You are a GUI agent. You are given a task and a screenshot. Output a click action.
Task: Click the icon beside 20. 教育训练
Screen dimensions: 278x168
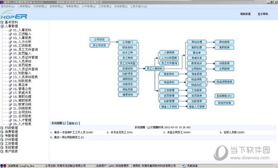click(10, 104)
